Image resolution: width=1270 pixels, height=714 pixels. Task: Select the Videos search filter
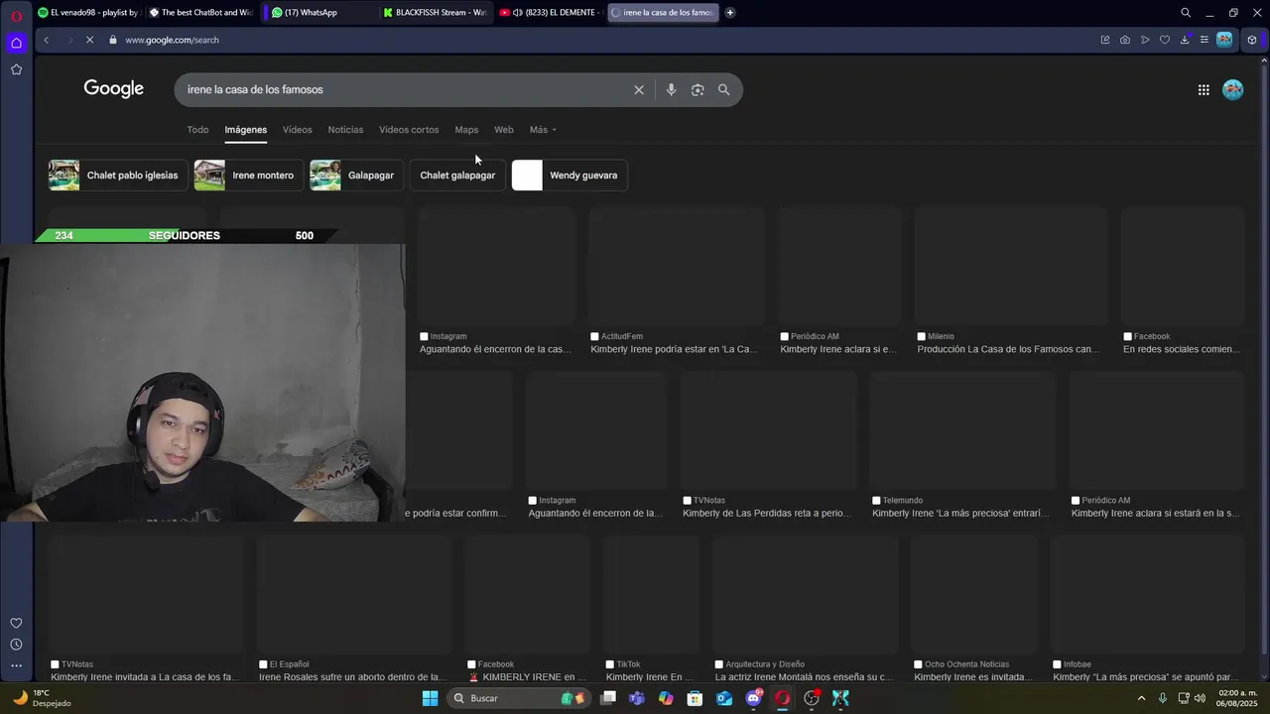(297, 130)
